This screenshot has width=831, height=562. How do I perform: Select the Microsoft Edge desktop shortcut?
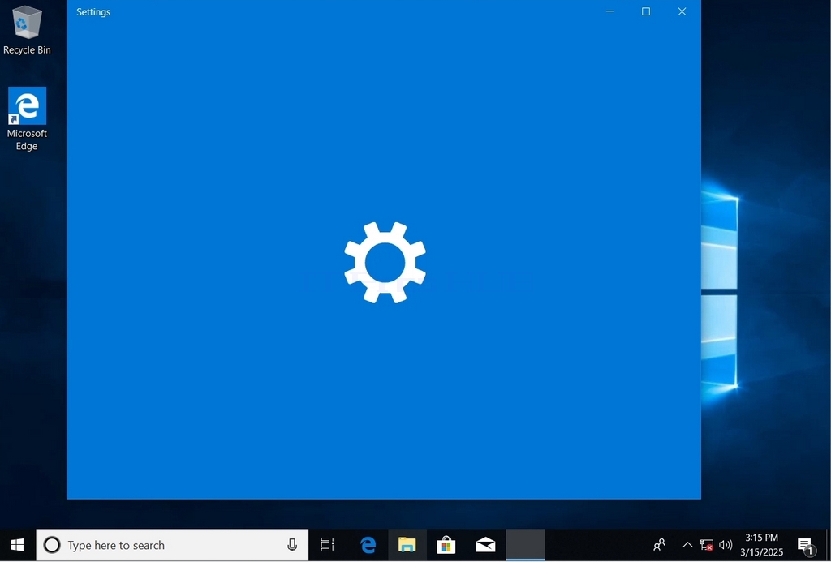[x=27, y=119]
